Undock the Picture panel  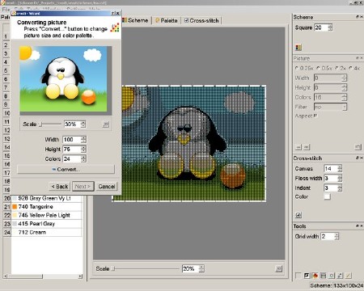(358, 58)
